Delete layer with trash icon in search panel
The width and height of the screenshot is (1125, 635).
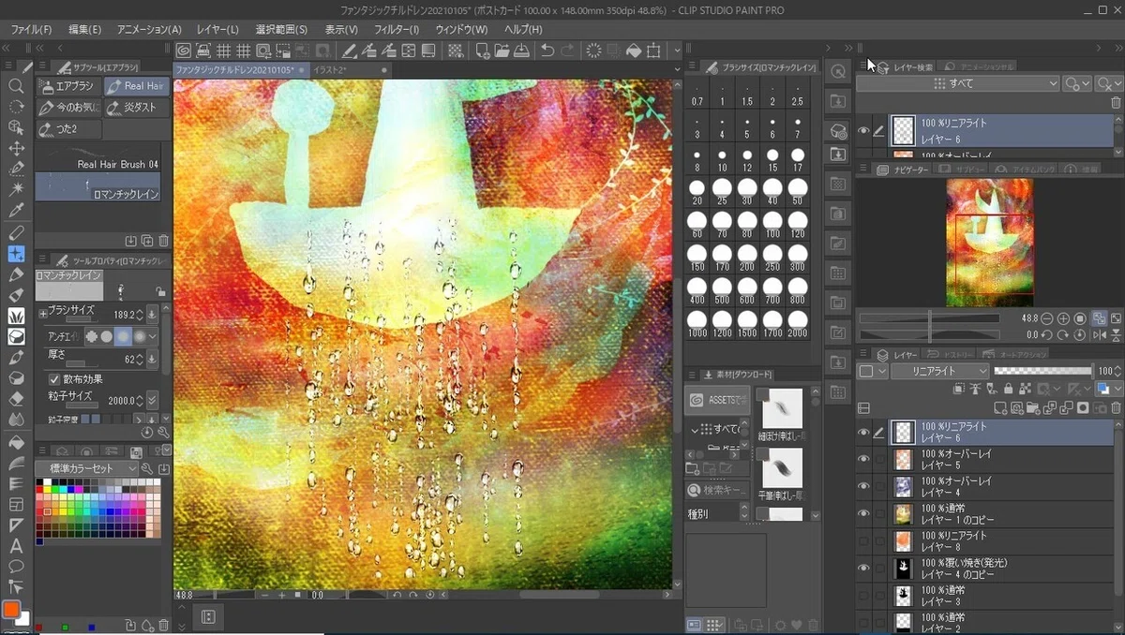coord(1116,103)
